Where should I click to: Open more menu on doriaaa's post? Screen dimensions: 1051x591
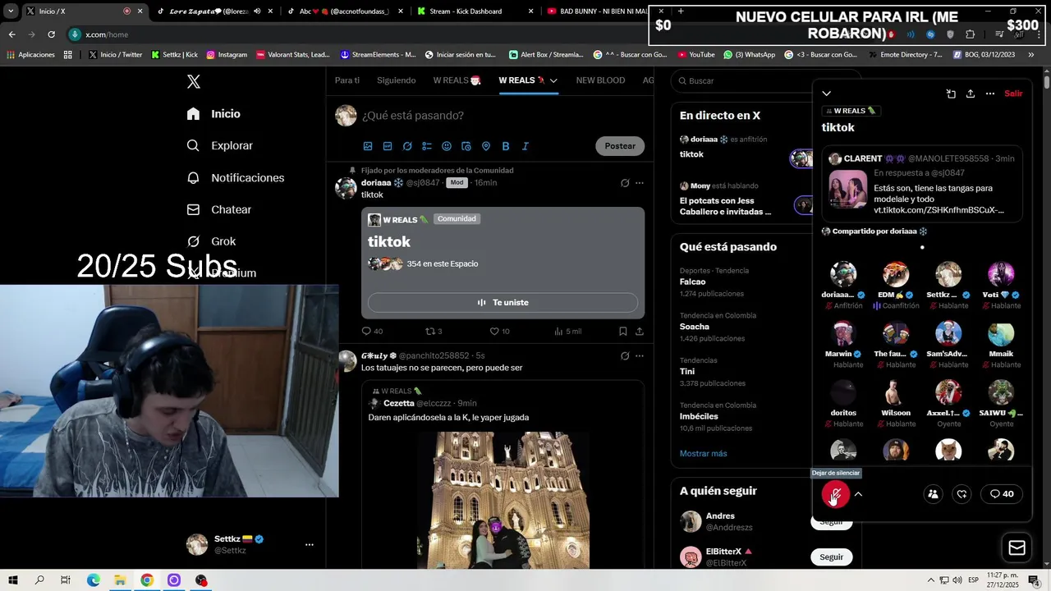(640, 183)
